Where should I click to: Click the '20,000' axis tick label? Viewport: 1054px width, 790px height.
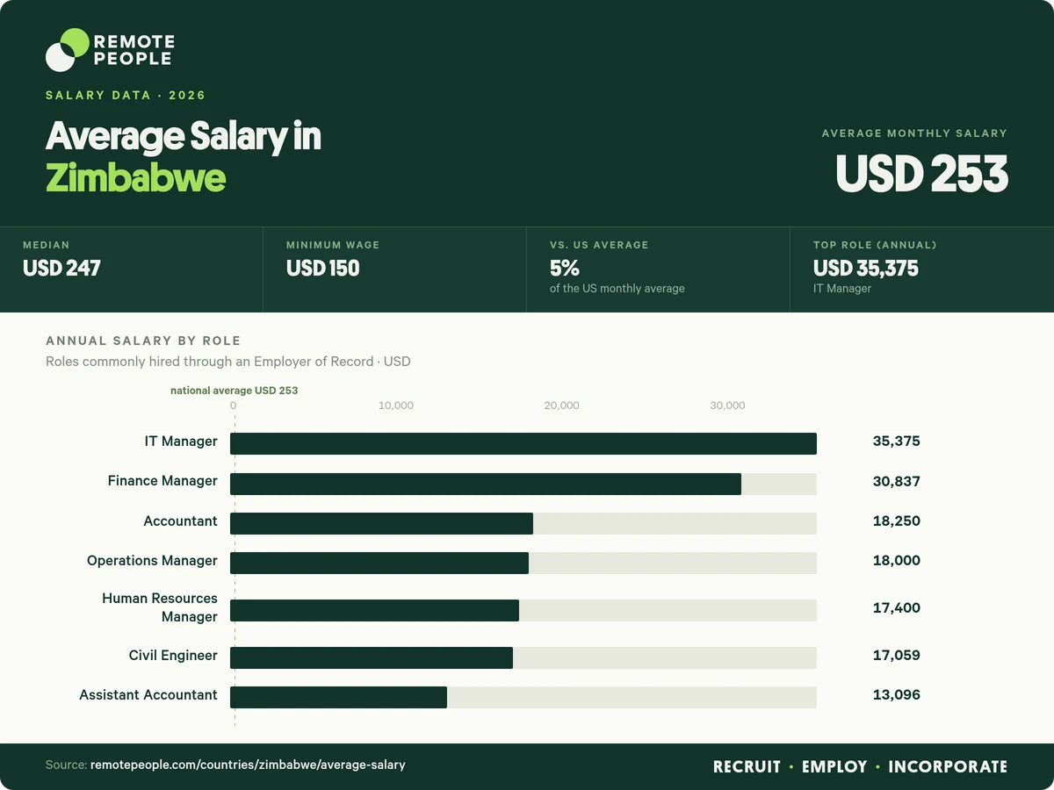coord(562,406)
